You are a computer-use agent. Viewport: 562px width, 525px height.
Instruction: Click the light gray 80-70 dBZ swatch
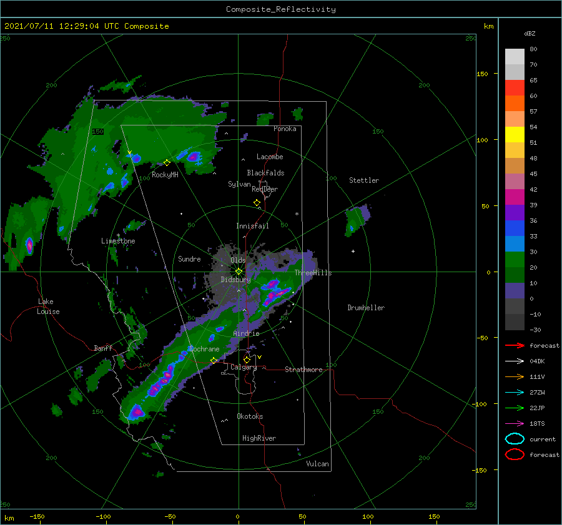pyautogui.click(x=515, y=57)
